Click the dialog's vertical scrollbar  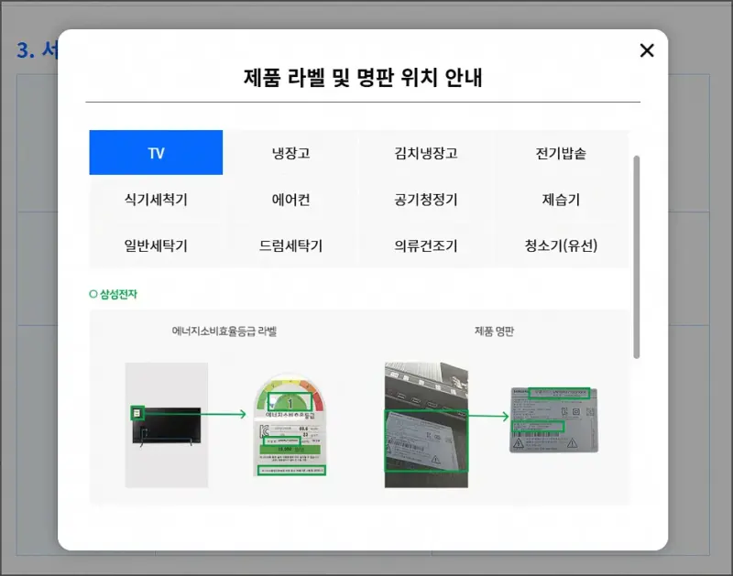tap(636, 257)
